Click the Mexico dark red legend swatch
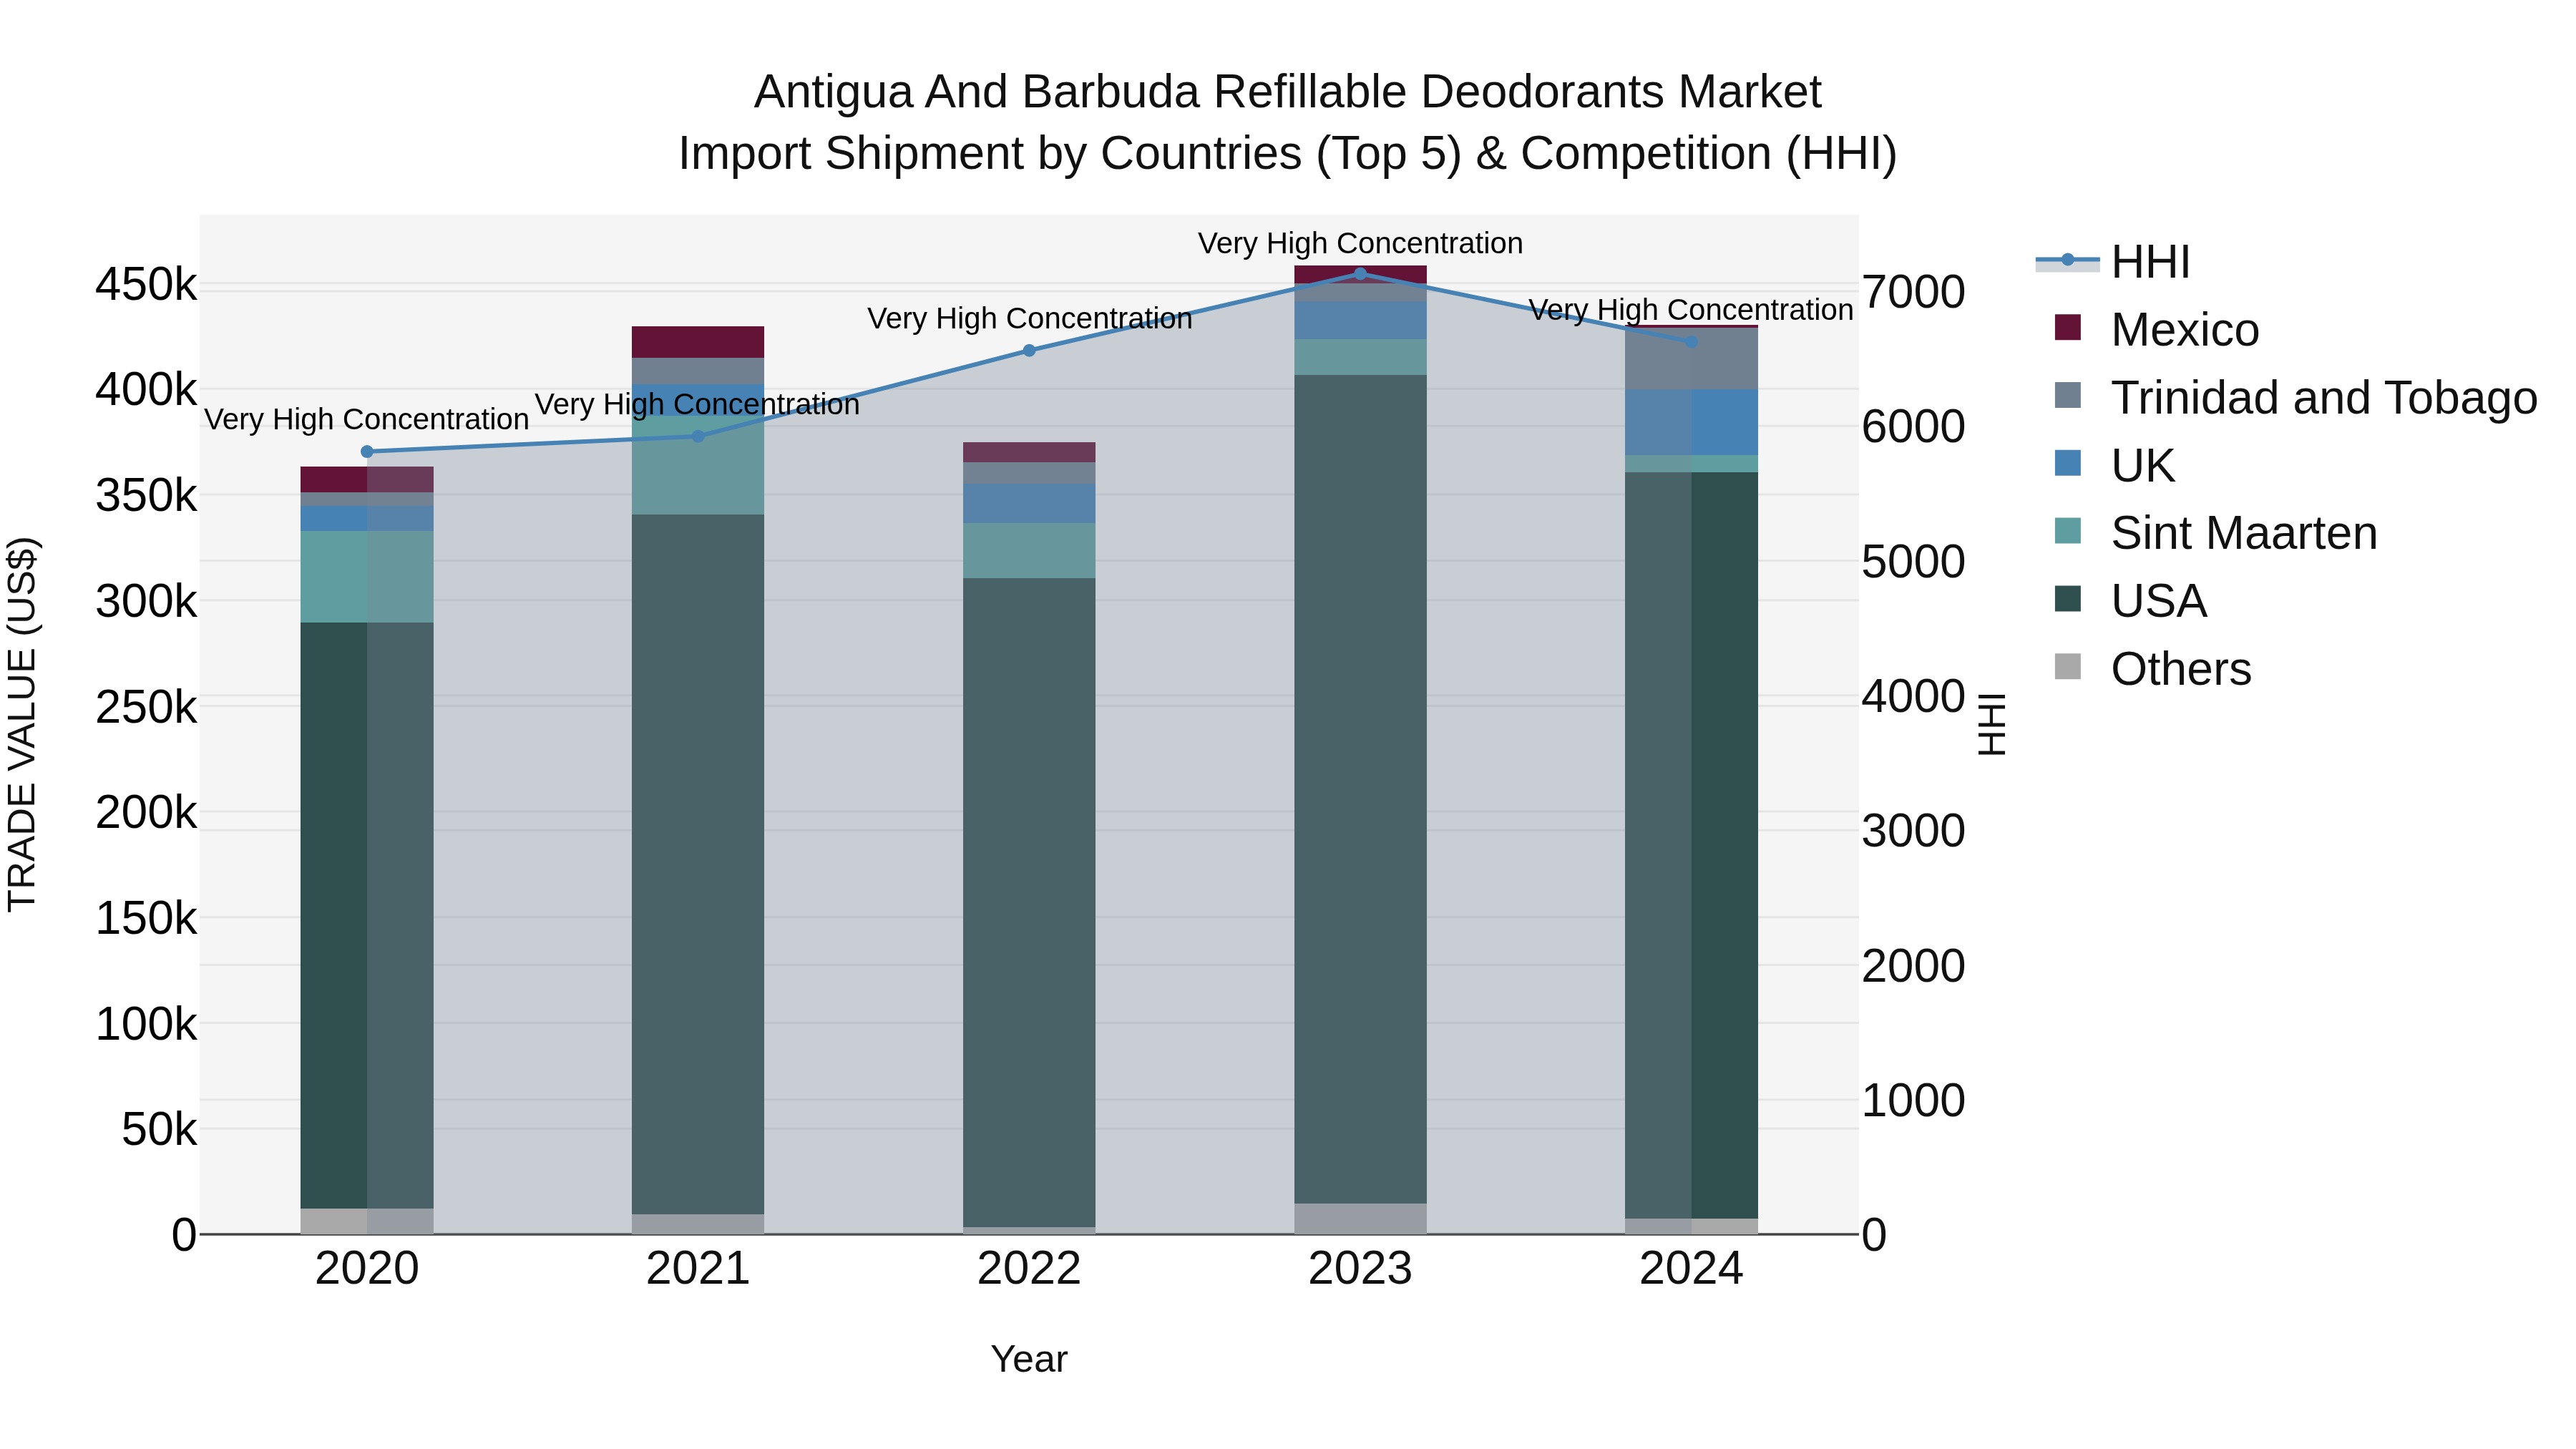This screenshot has width=2576, height=1449. pos(2067,327)
